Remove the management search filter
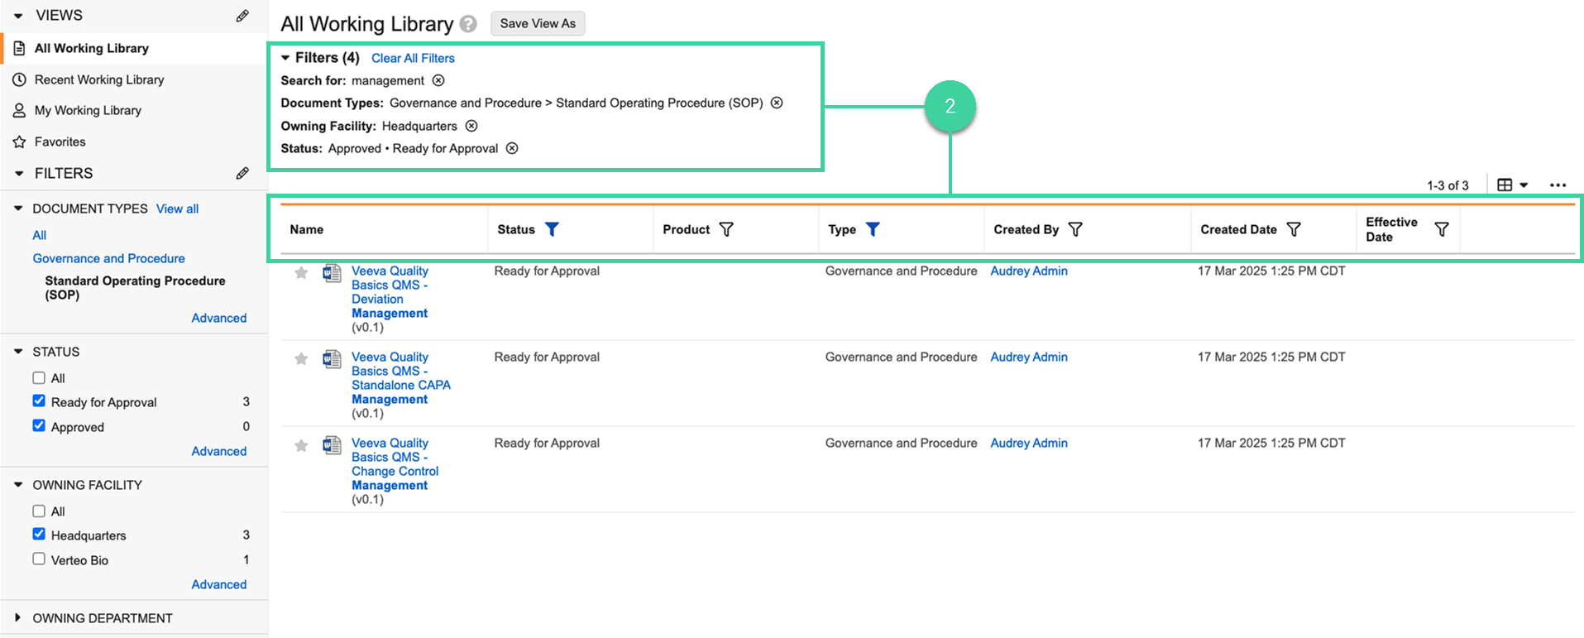Viewport: 1584px width, 638px height. 438,80
